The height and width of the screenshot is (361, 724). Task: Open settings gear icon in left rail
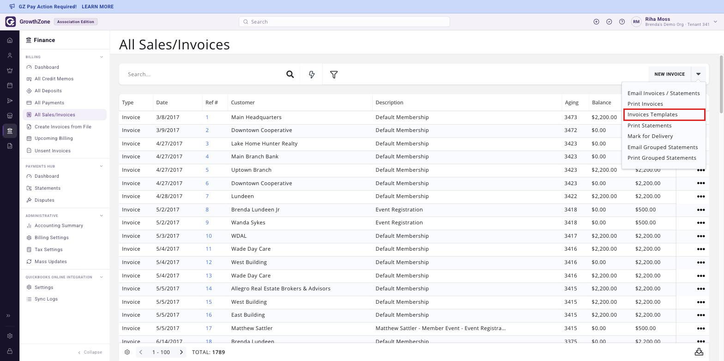pyautogui.click(x=10, y=336)
